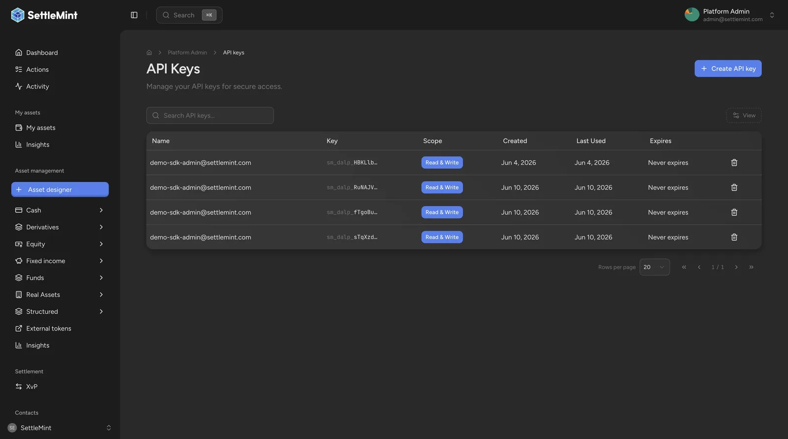
Task: Expand the Fixed income chevron
Action: tap(101, 261)
